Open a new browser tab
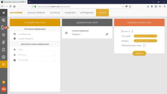Screen dimensions: 167x94 click(29, 2)
